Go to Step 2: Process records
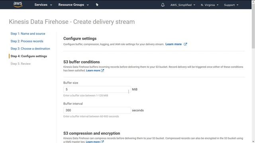This screenshot has width=255, height=143. pyautogui.click(x=27, y=41)
